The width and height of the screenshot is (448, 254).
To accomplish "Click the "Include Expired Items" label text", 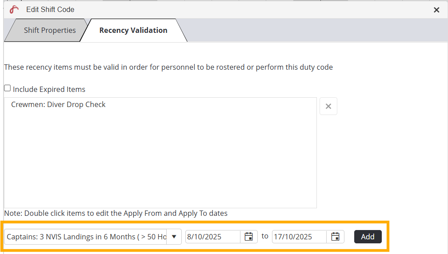I will click(x=49, y=89).
